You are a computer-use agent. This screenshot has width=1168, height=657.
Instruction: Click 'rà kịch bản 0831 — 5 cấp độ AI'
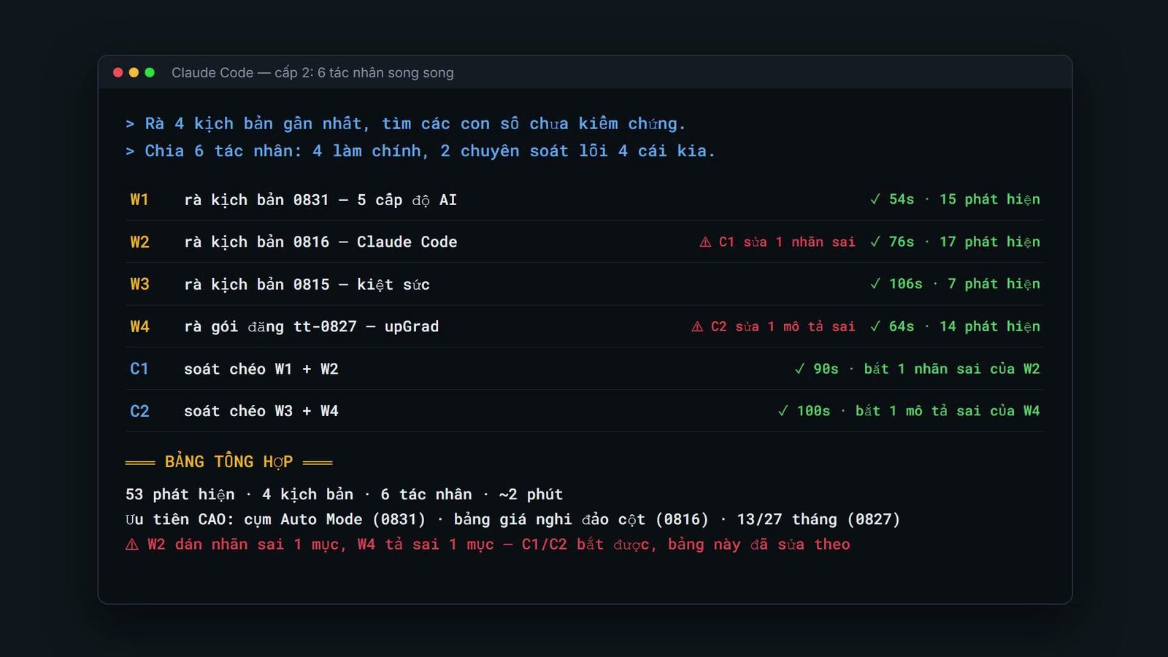[320, 199]
